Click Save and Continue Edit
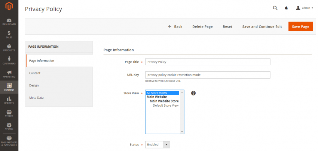Image resolution: width=318 pixels, height=151 pixels. [x=262, y=26]
